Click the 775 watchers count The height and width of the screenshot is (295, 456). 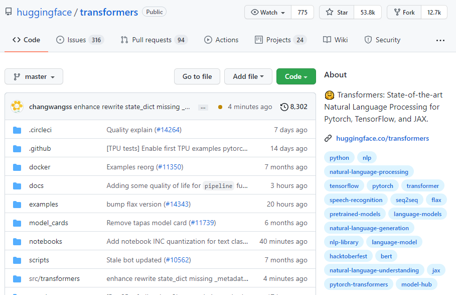(302, 12)
